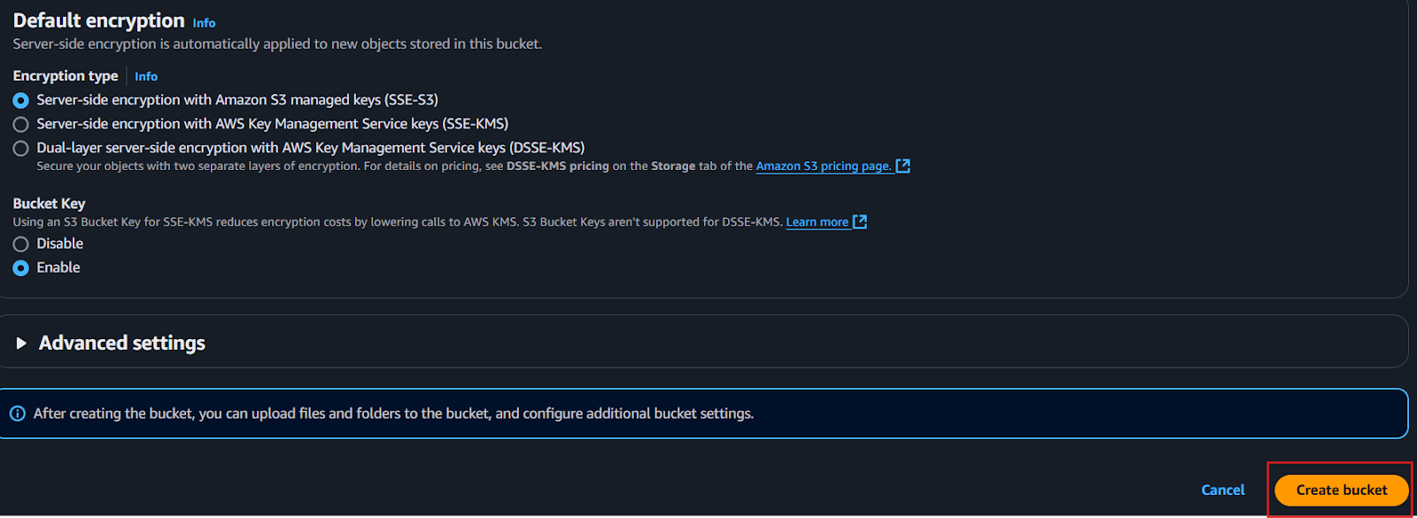The image size is (1417, 518).
Task: Cancel bucket creation
Action: 1222,490
